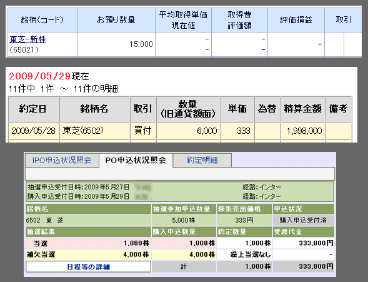The image size is (368, 282).
Task: Click the 為替 column header
Action: [267, 109]
